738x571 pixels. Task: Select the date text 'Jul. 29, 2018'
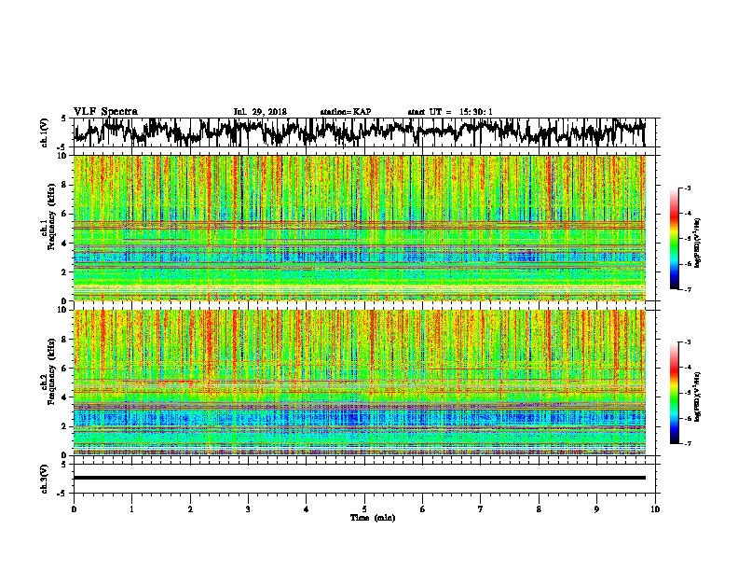(260, 112)
